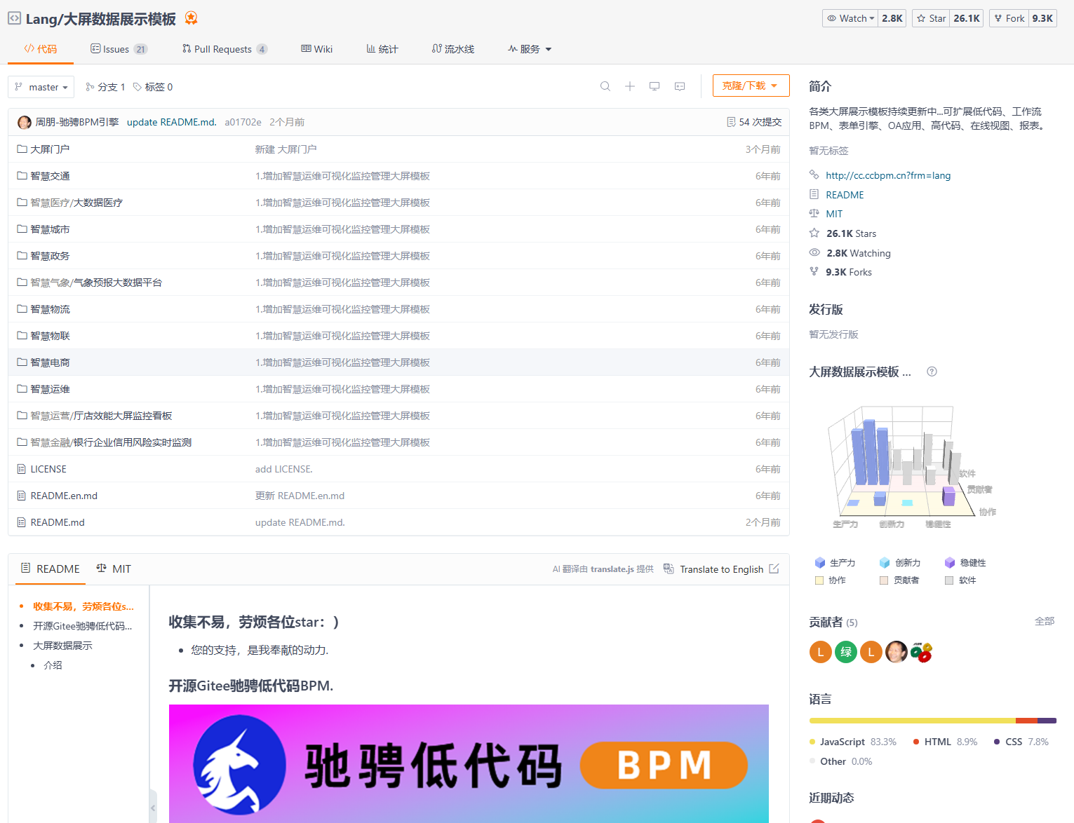The image size is (1074, 823).
Task: Open the repository search icon
Action: [x=605, y=86]
